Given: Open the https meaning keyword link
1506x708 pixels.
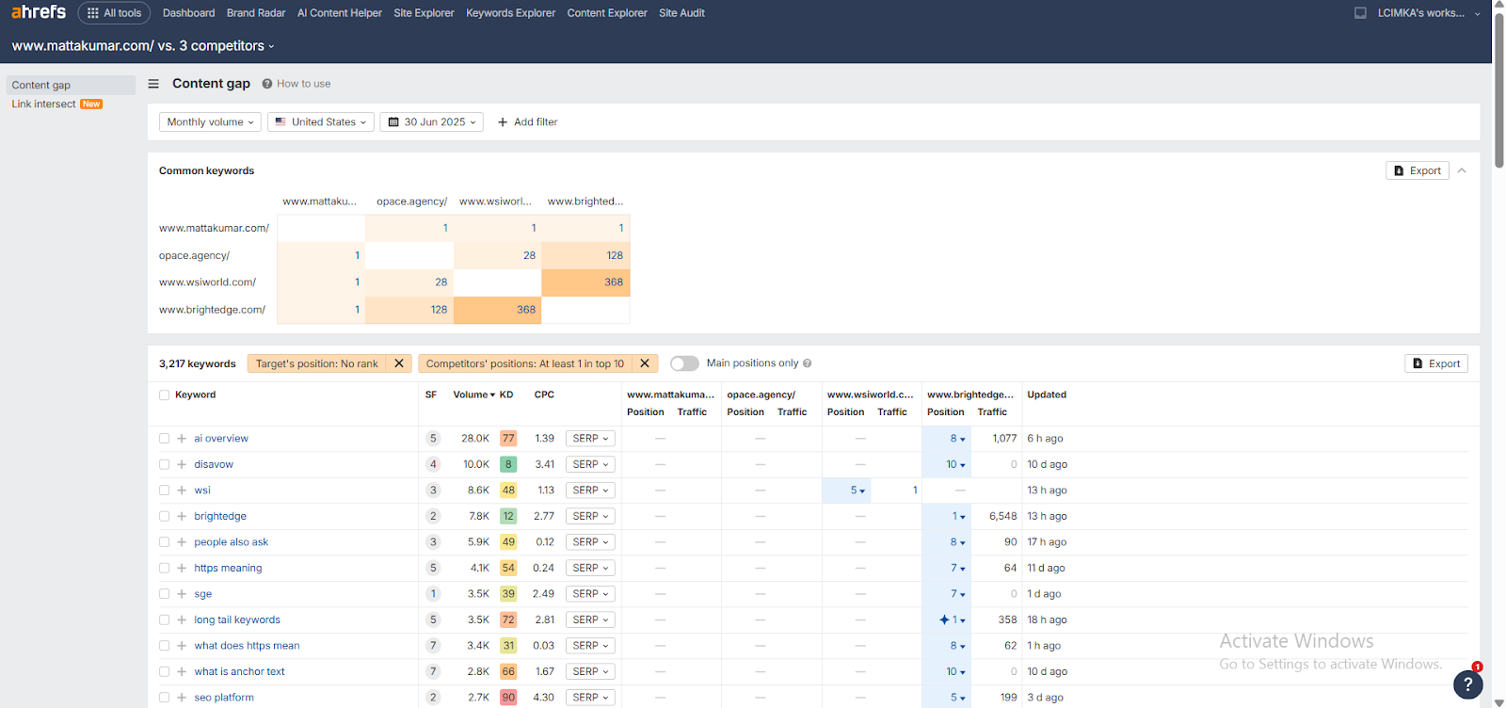Looking at the screenshot, I should pos(228,568).
